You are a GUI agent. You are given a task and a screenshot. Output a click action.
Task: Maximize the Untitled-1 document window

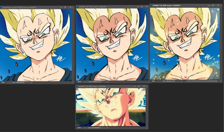[x=213, y=5]
